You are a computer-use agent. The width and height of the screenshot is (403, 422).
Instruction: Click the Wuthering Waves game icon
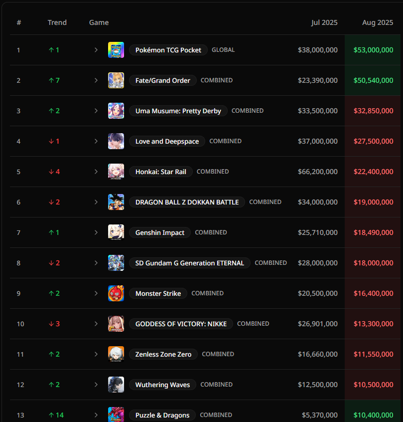point(116,384)
